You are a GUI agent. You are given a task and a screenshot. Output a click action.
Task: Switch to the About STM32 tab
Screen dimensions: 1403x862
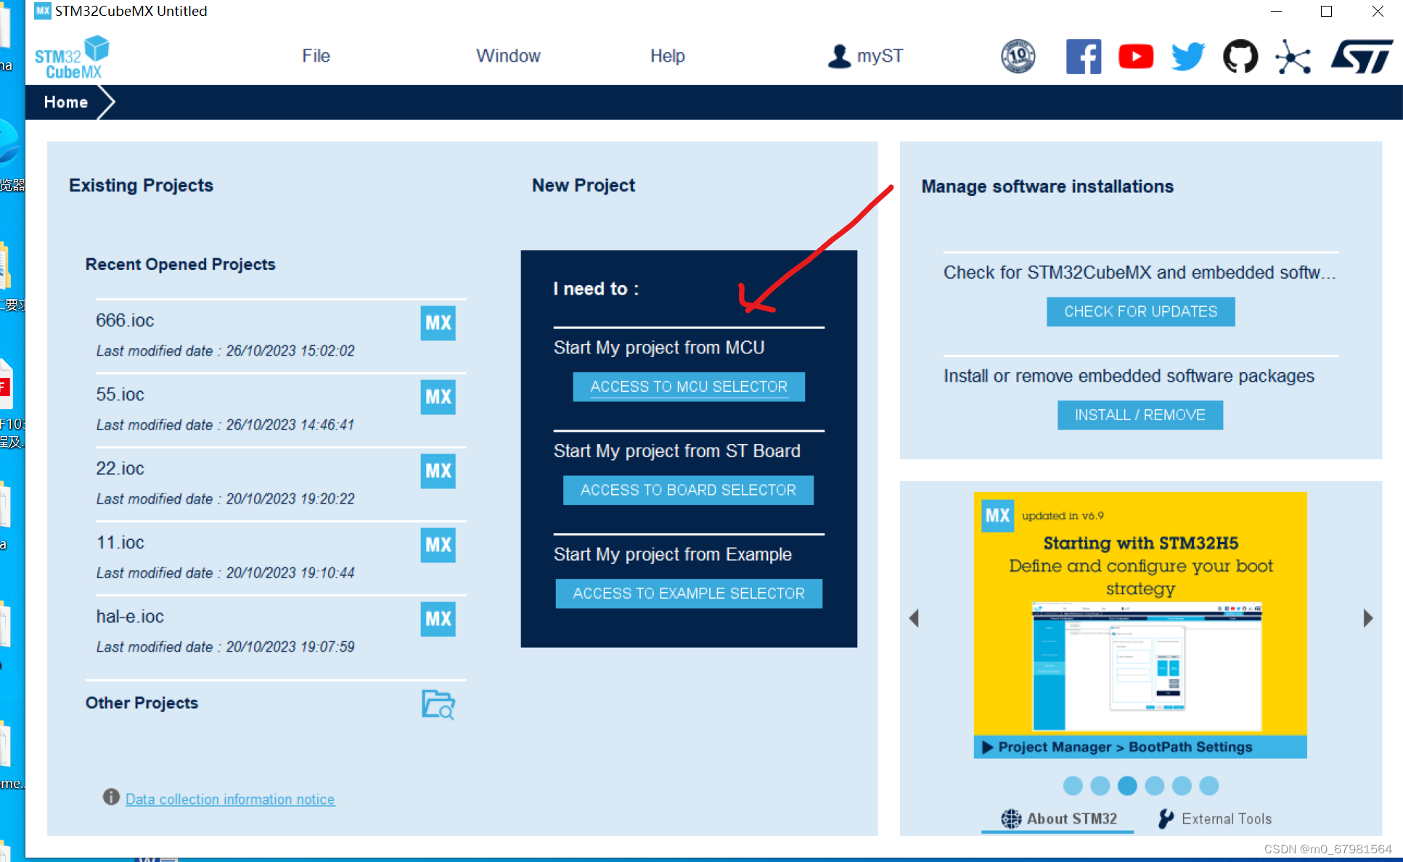coord(1059,819)
